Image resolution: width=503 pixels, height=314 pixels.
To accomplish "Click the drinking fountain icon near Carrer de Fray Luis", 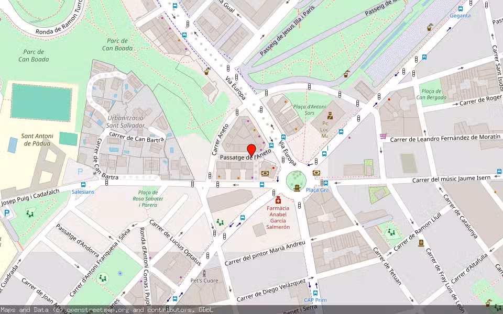I will (421, 243).
